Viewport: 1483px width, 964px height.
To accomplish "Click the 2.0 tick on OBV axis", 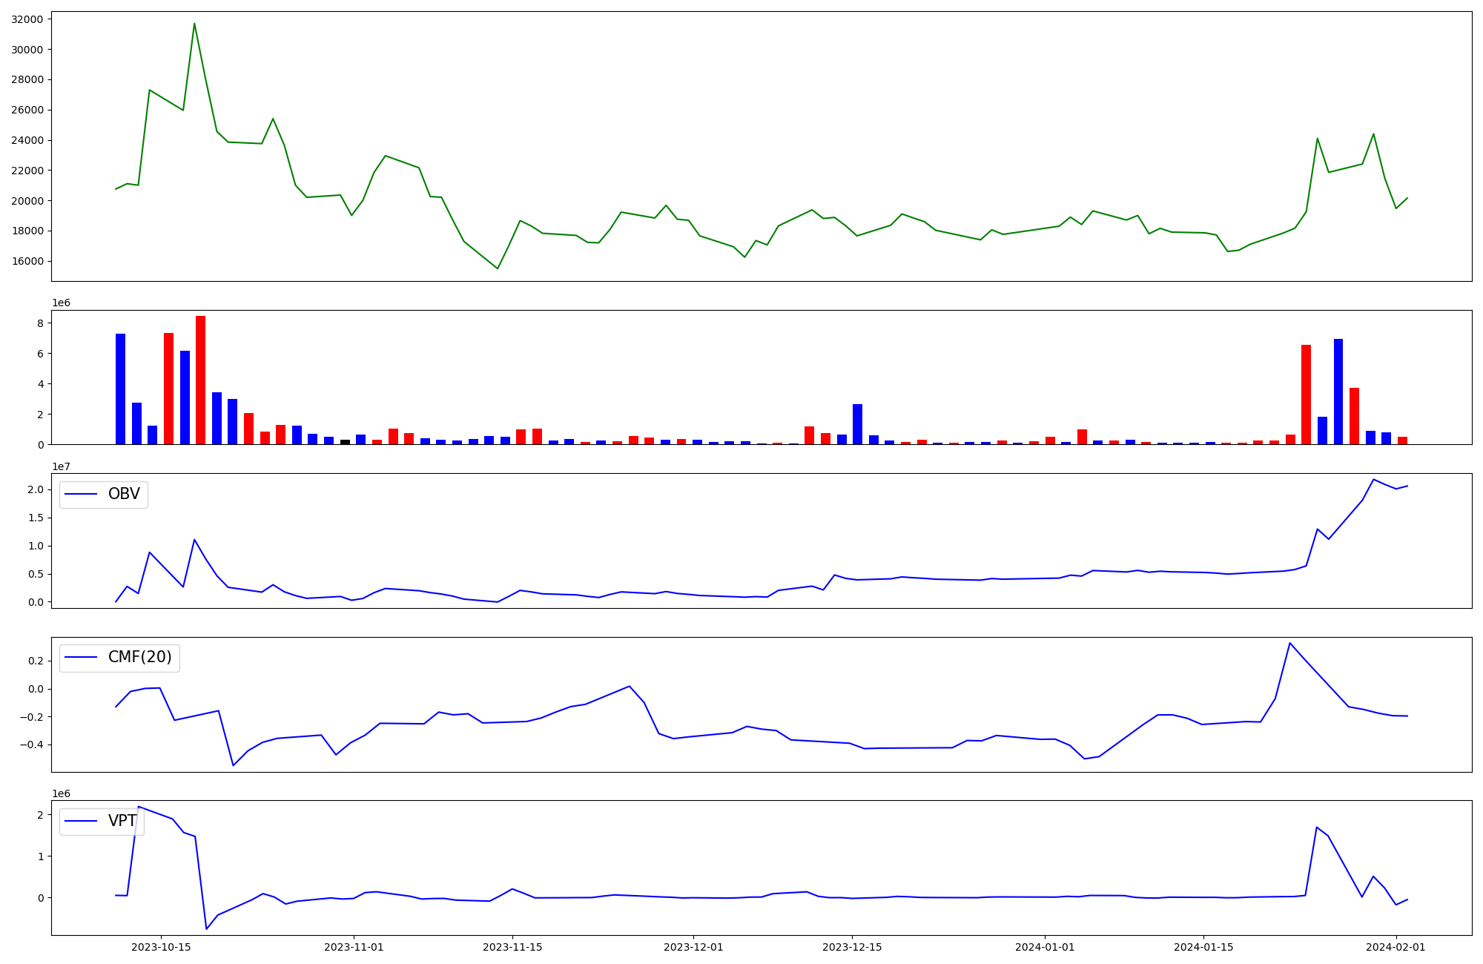I will click(36, 489).
